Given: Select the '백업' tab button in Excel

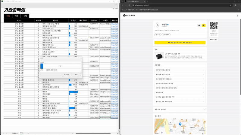Looking at the screenshot, I should 17,16.
